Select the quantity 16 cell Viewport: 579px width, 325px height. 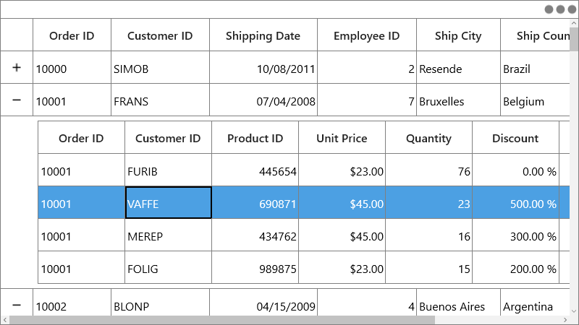click(x=428, y=235)
